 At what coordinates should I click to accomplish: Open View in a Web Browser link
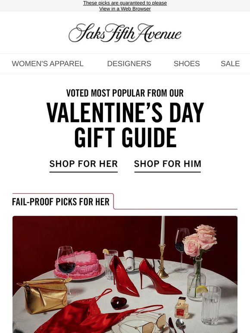[125, 9]
